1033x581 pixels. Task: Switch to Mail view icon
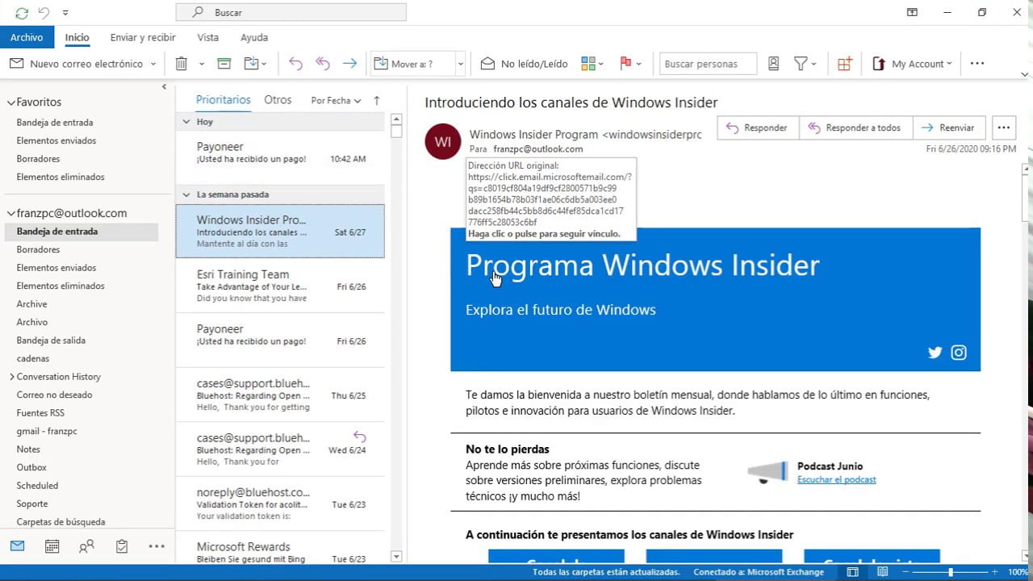(17, 546)
